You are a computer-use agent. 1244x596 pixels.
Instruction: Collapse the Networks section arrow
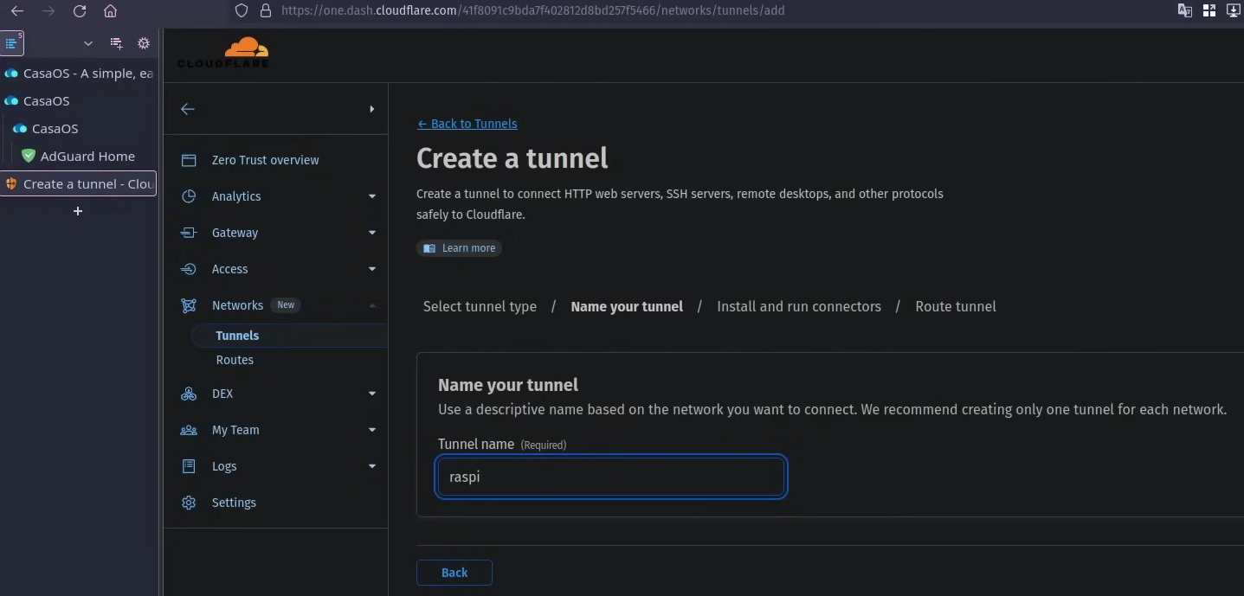click(x=372, y=305)
